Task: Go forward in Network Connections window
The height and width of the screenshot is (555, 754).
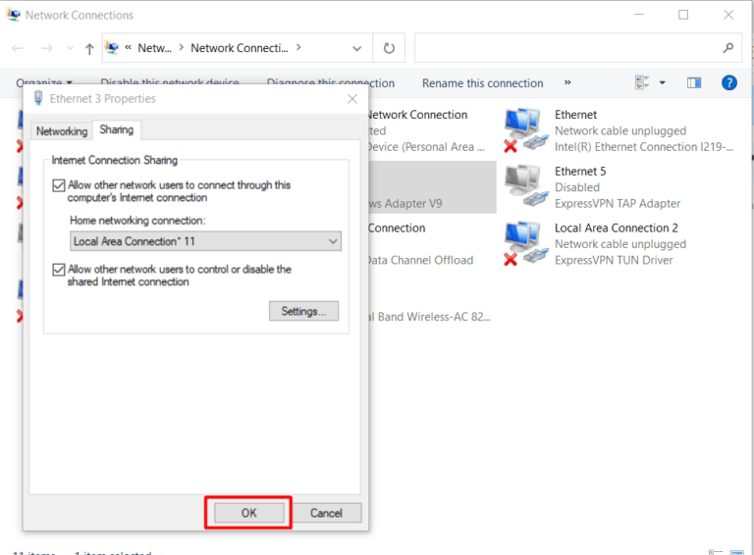Action: (x=47, y=48)
